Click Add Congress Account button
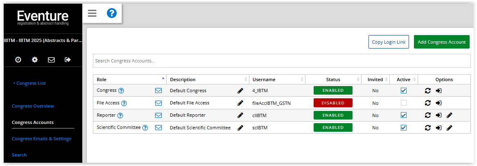The height and width of the screenshot is (166, 477). tap(441, 42)
